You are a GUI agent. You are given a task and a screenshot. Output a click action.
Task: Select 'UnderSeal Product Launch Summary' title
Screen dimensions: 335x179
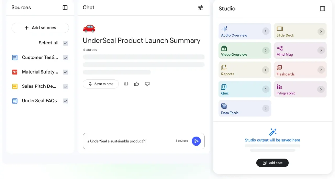[x=142, y=41]
